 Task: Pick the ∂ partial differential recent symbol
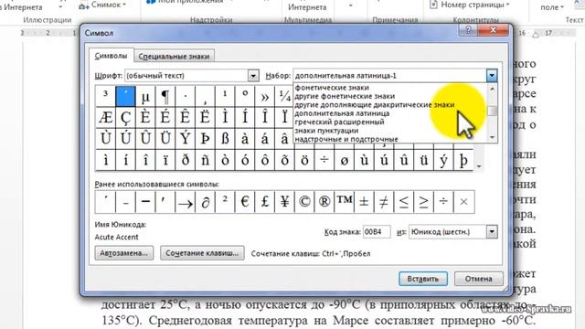(x=205, y=202)
